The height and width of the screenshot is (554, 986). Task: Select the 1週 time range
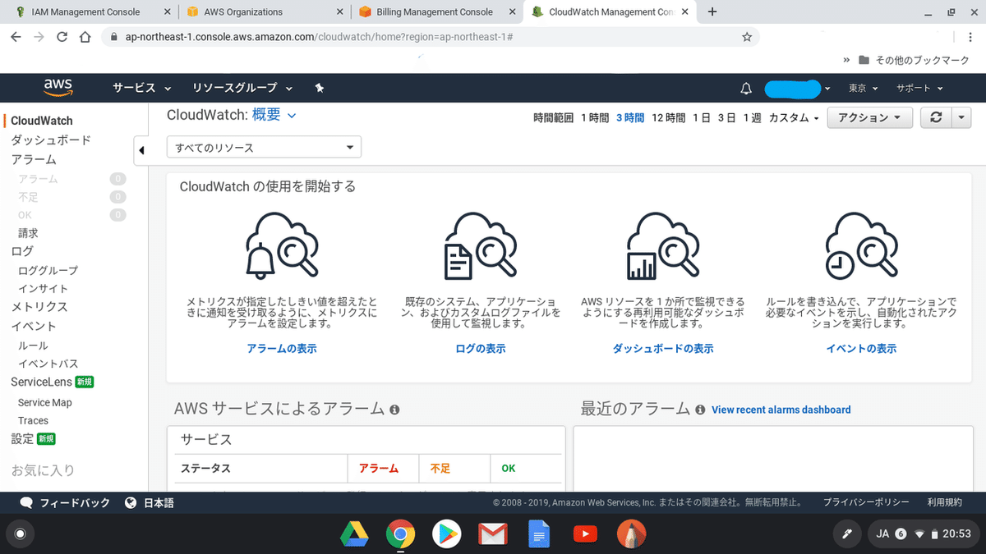pos(752,118)
